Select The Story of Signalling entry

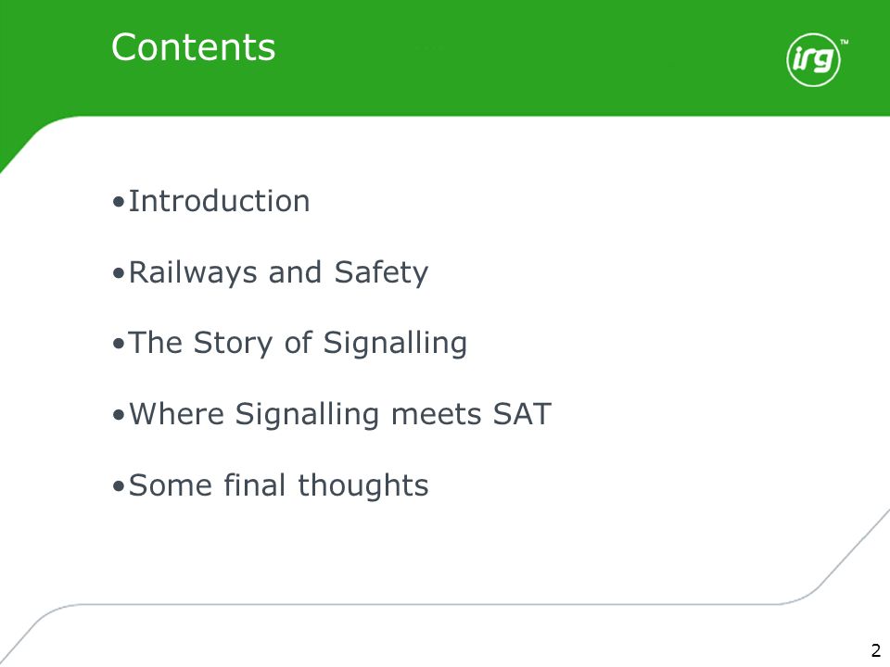click(298, 344)
